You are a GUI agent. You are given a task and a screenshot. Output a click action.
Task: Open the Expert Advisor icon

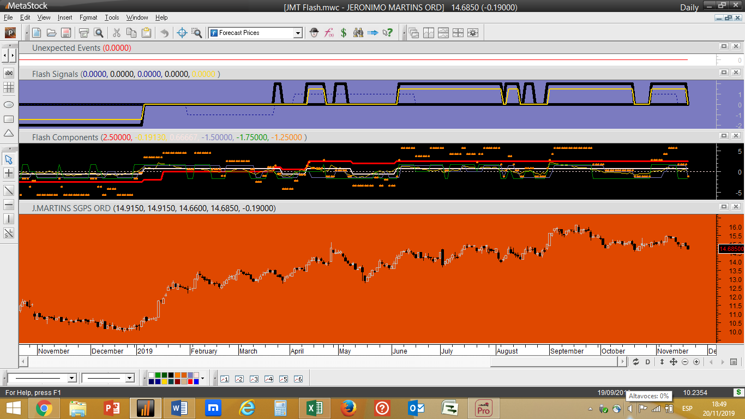pyautogui.click(x=314, y=33)
